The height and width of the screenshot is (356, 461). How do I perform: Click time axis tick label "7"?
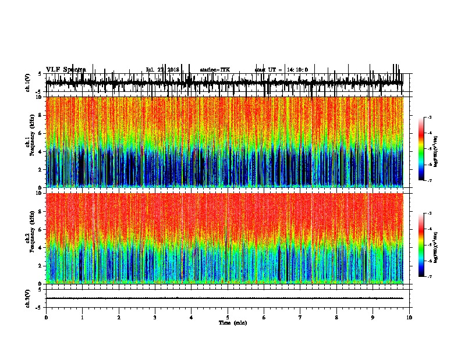pos(300,318)
